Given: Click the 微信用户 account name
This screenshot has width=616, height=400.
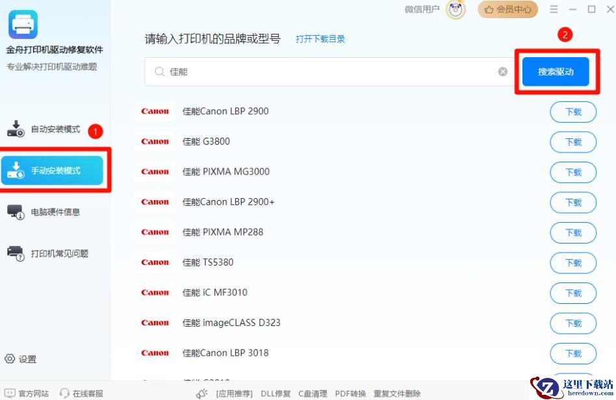Looking at the screenshot, I should click(422, 9).
